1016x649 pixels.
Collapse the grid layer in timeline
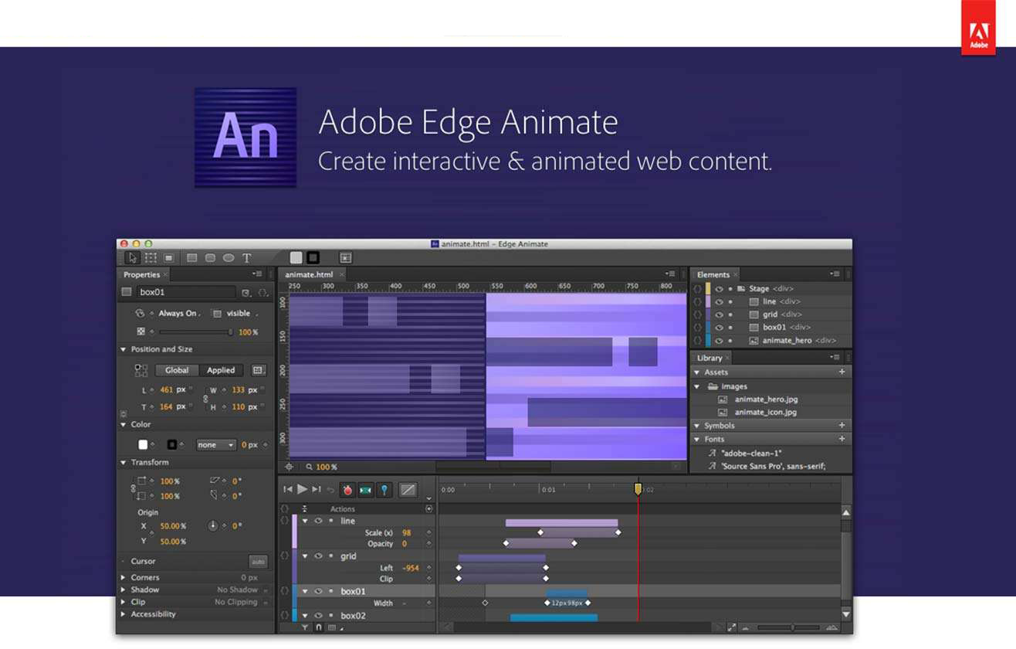click(304, 556)
